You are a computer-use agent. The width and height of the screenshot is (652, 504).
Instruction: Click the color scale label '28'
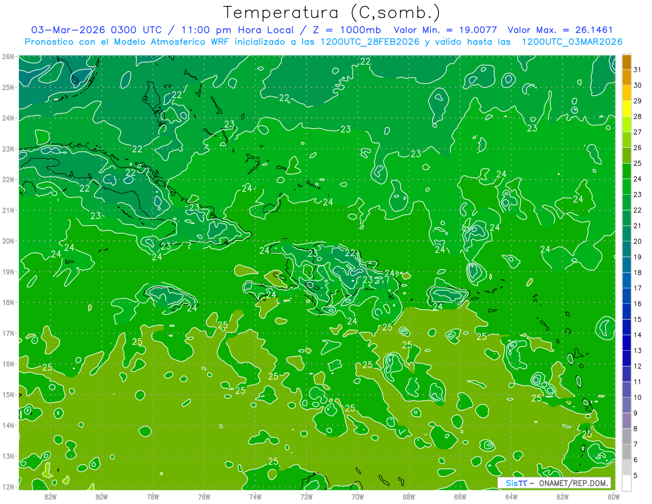(638, 117)
